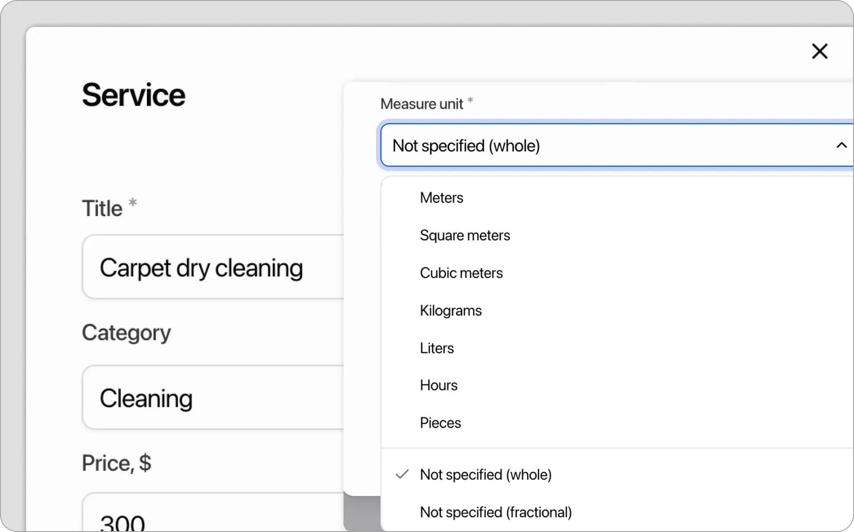Choose Not specified (fractional) option

495,512
